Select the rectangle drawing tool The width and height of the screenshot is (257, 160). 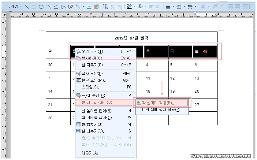(x=34, y=7)
